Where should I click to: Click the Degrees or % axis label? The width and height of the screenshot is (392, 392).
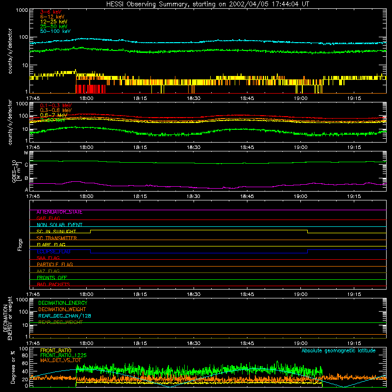[13, 367]
